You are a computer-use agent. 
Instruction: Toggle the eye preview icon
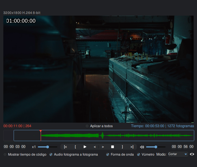click(x=192, y=154)
